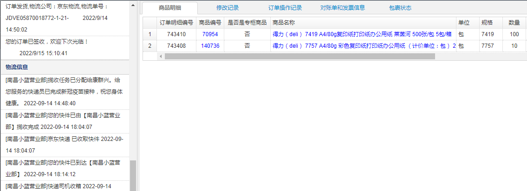Click the timestamp 2022/9/15 15:10:41
The width and height of the screenshot is (527, 191).
44,53
